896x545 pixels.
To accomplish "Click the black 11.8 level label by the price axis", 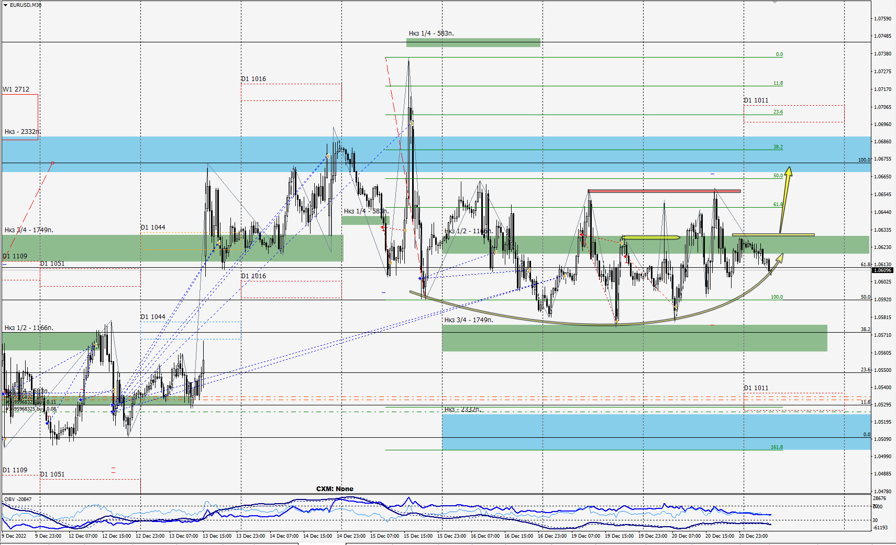I will (866, 402).
